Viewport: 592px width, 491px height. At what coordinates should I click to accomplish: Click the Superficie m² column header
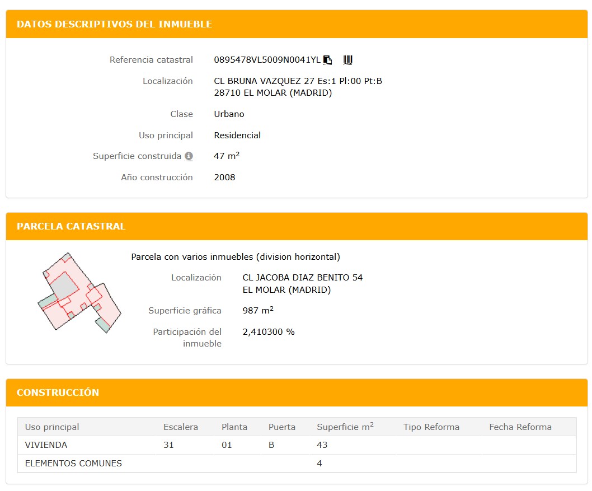345,427
